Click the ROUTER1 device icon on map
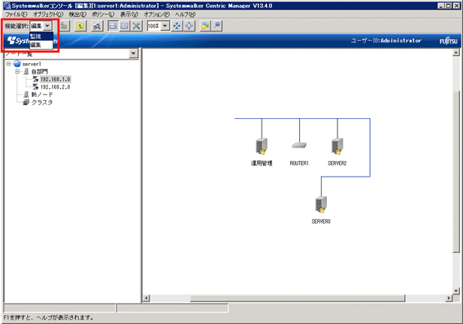The height and width of the screenshot is (324, 463). (299, 145)
